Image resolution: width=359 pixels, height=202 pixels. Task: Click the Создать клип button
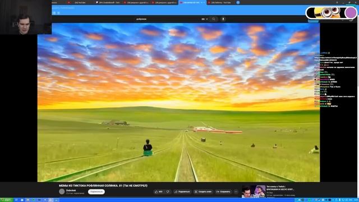click(x=203, y=192)
